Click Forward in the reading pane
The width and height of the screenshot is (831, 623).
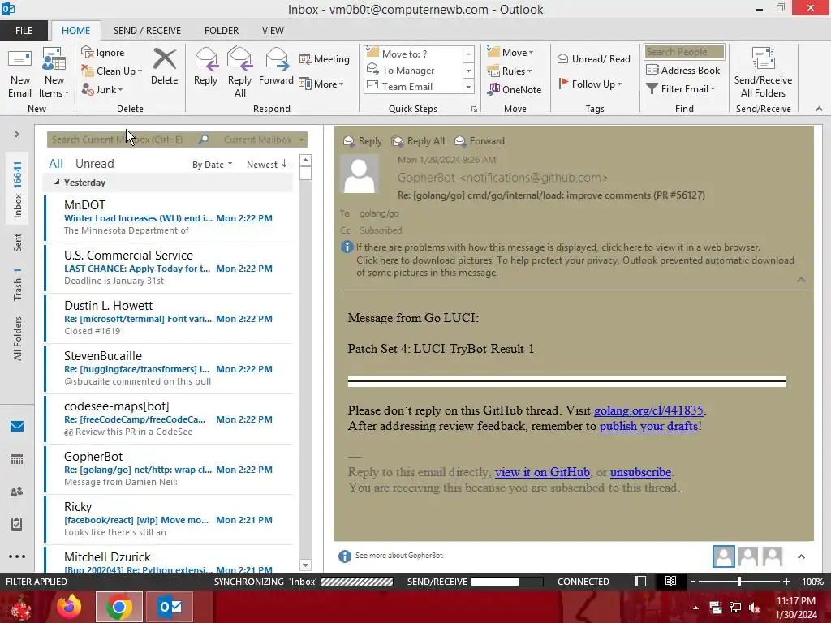(x=480, y=141)
